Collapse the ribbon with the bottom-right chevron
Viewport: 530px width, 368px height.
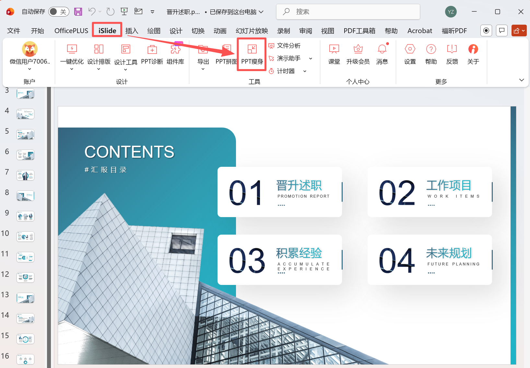click(x=522, y=80)
